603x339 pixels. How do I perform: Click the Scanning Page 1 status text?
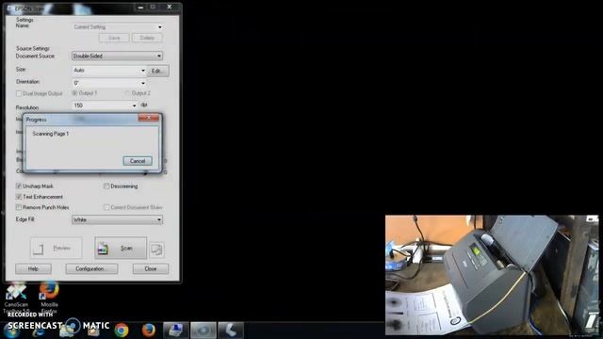[50, 134]
